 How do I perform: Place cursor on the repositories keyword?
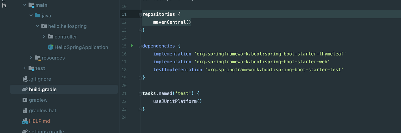(x=158, y=14)
